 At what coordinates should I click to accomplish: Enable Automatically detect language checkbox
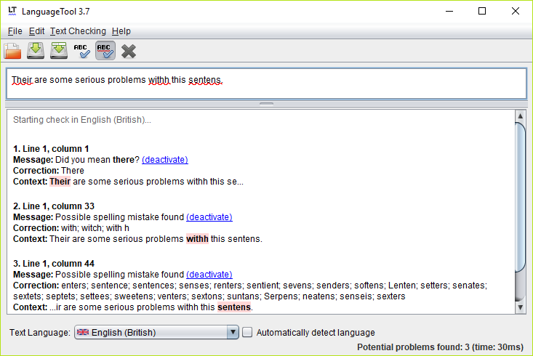pos(247,333)
